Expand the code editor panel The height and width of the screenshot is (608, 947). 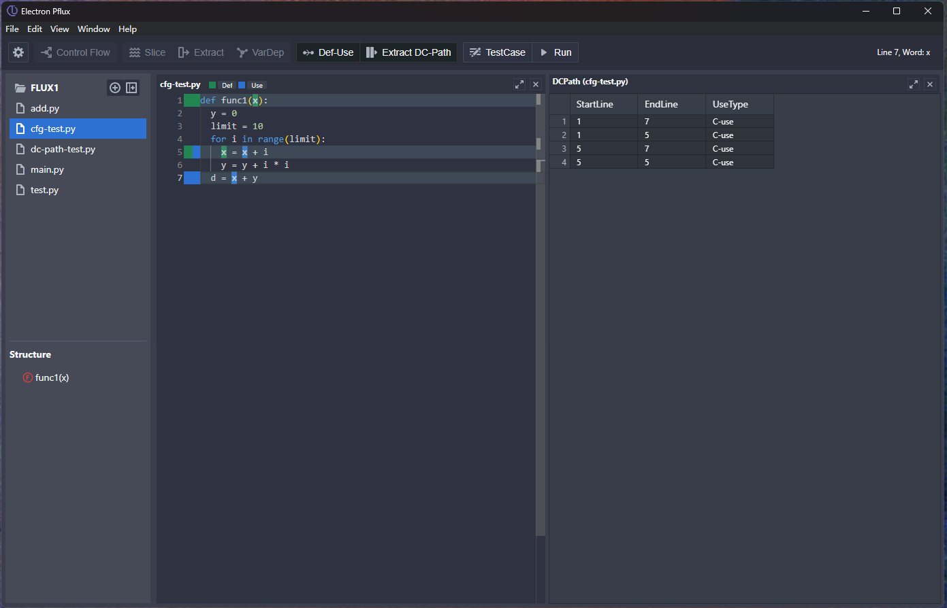tap(519, 84)
